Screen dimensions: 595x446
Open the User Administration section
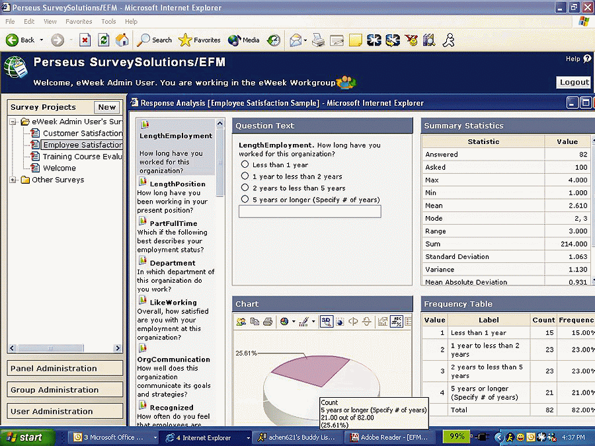pos(65,411)
